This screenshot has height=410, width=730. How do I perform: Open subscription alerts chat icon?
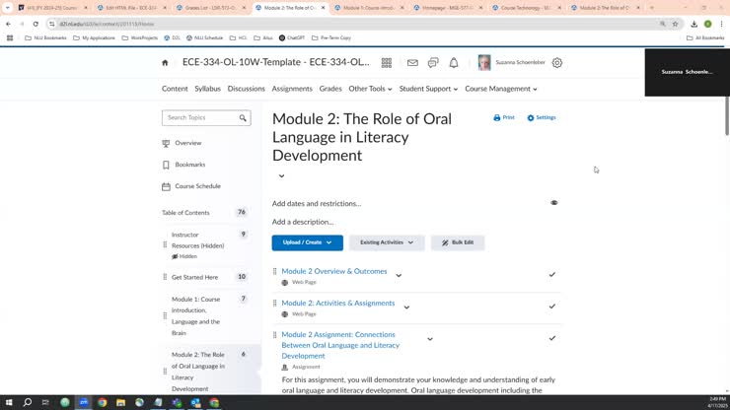[x=433, y=63]
